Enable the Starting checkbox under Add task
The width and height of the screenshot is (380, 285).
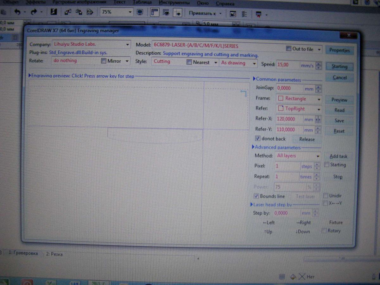click(x=327, y=165)
